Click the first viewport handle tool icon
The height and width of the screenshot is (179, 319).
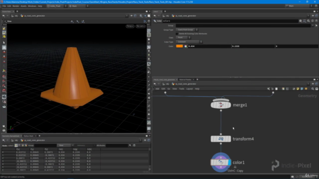tap(72, 21)
